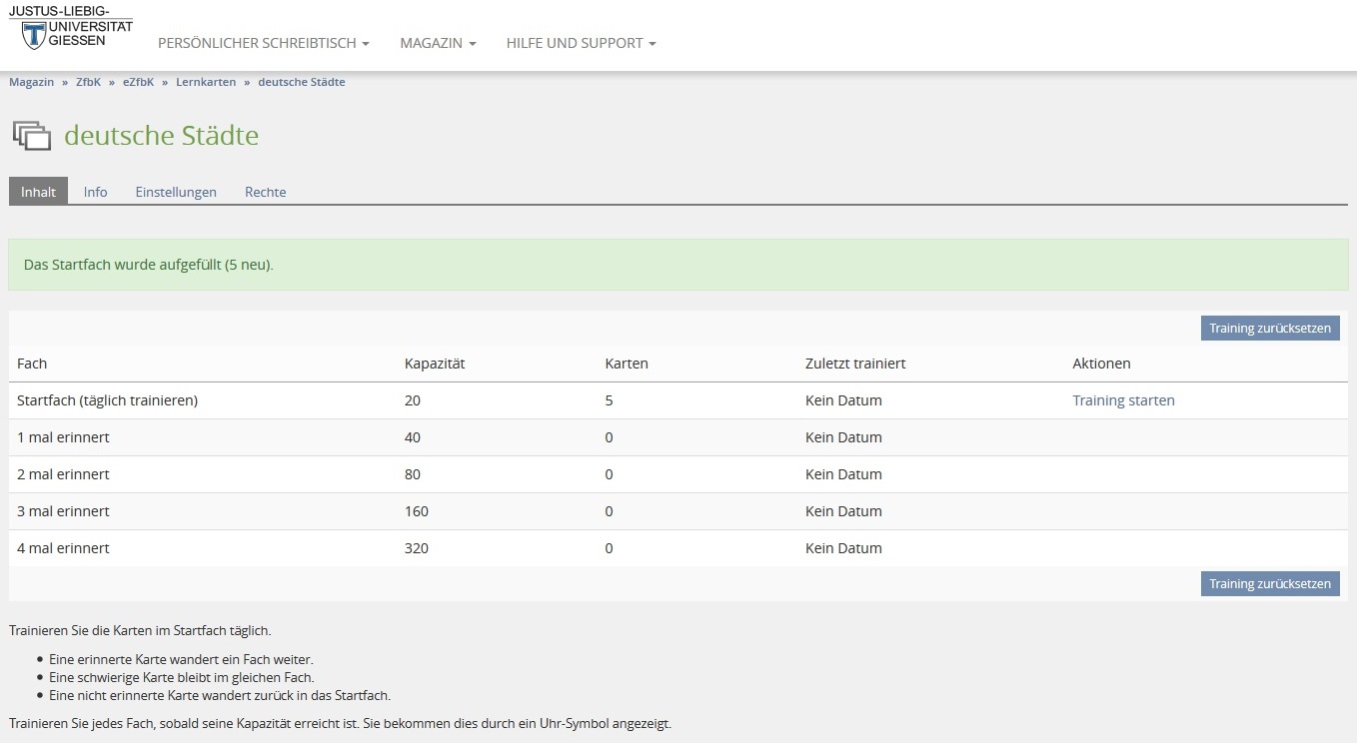Open the eZfbK breadcrumb link
The image size is (1357, 743).
[x=138, y=82]
